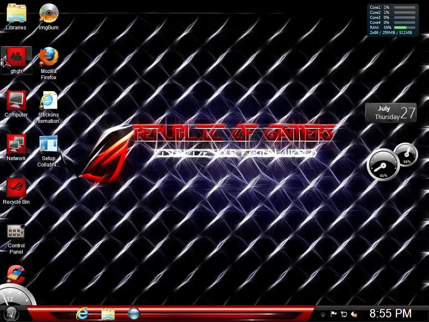The width and height of the screenshot is (429, 322).
Task: Click the muted volume tray icon
Action: tap(354, 314)
